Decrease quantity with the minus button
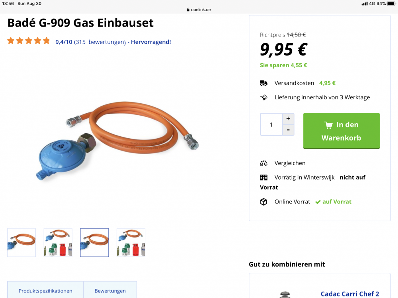The height and width of the screenshot is (298, 398). click(288, 130)
